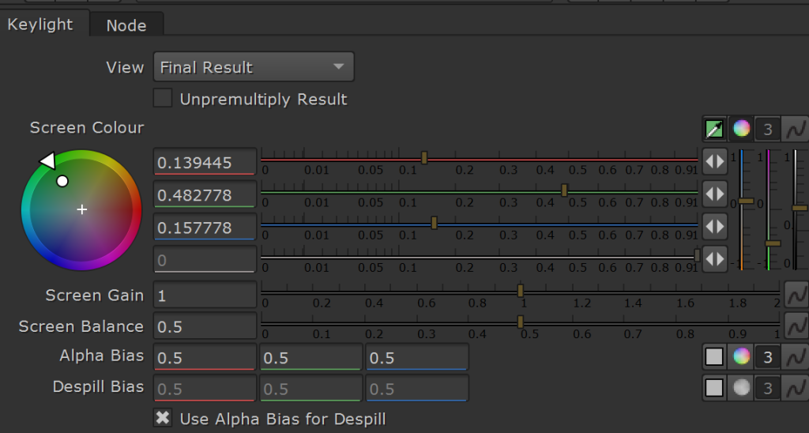
Task: Click the Alpha Bias red value field
Action: (x=205, y=357)
